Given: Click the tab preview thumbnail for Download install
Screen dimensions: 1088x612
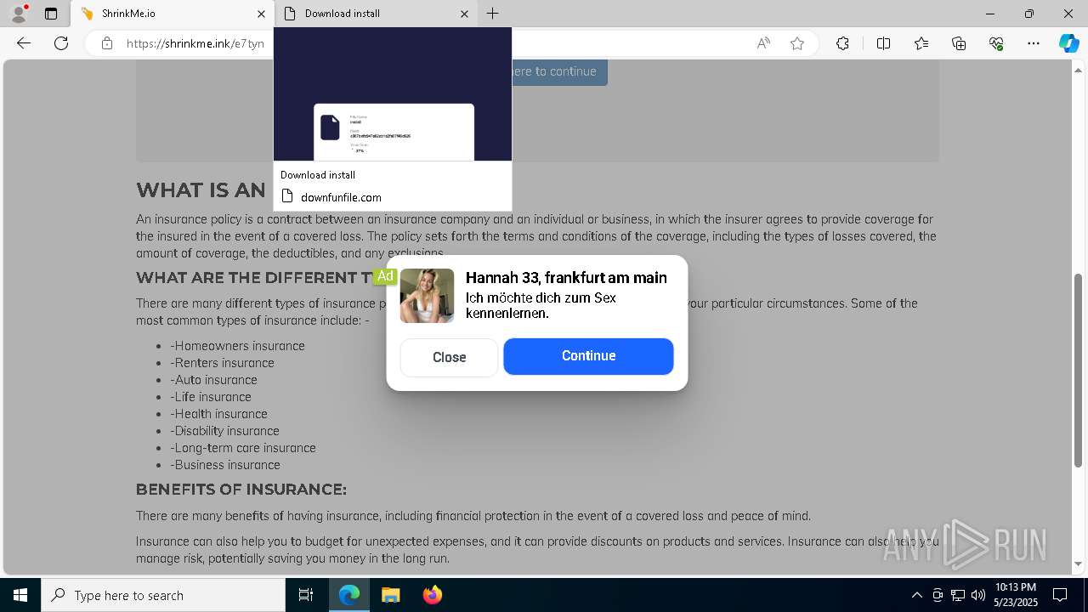Looking at the screenshot, I should click(x=393, y=93).
